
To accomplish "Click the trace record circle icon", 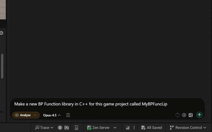I will [x=60, y=128].
